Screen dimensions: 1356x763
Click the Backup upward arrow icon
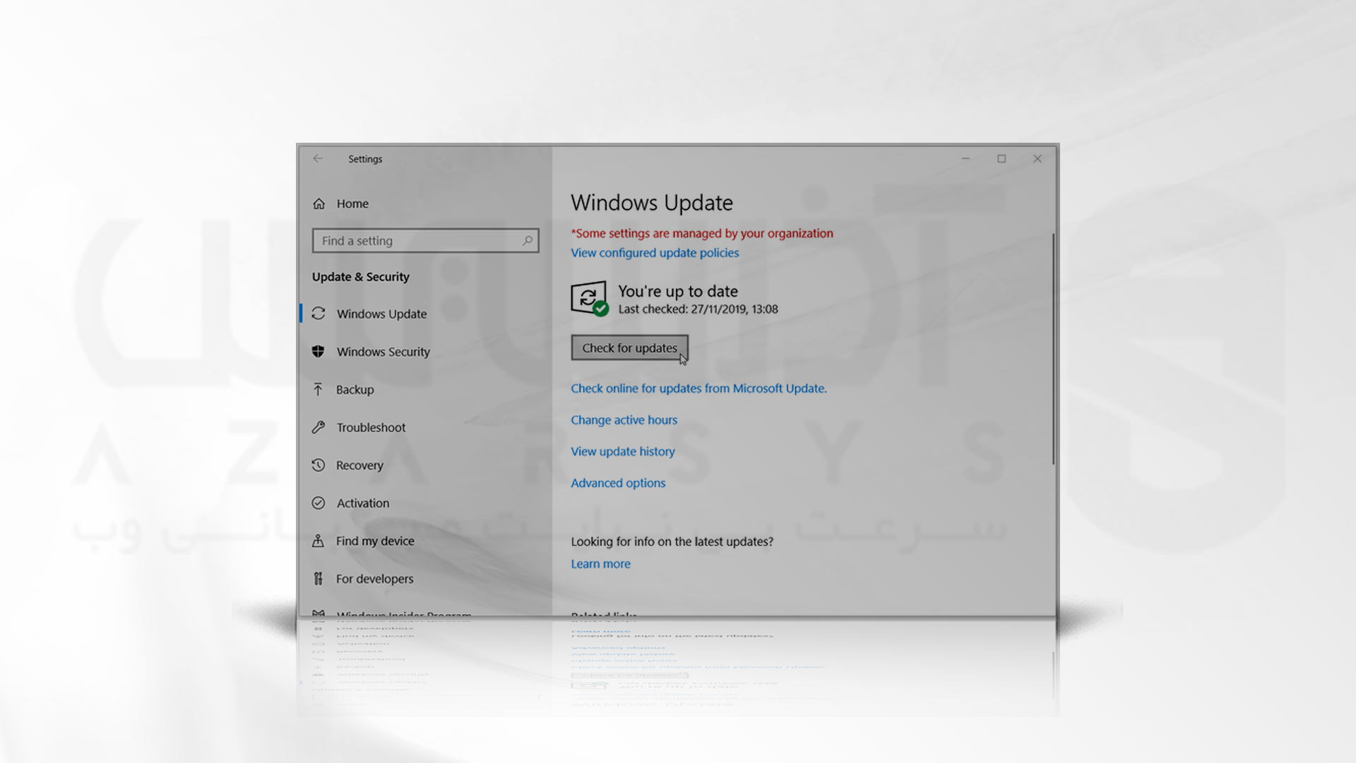click(x=319, y=389)
